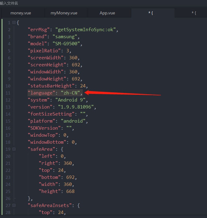The height and width of the screenshot is (218, 207).
Task: Collapse the root object fold at line 1
Action: (14, 23)
